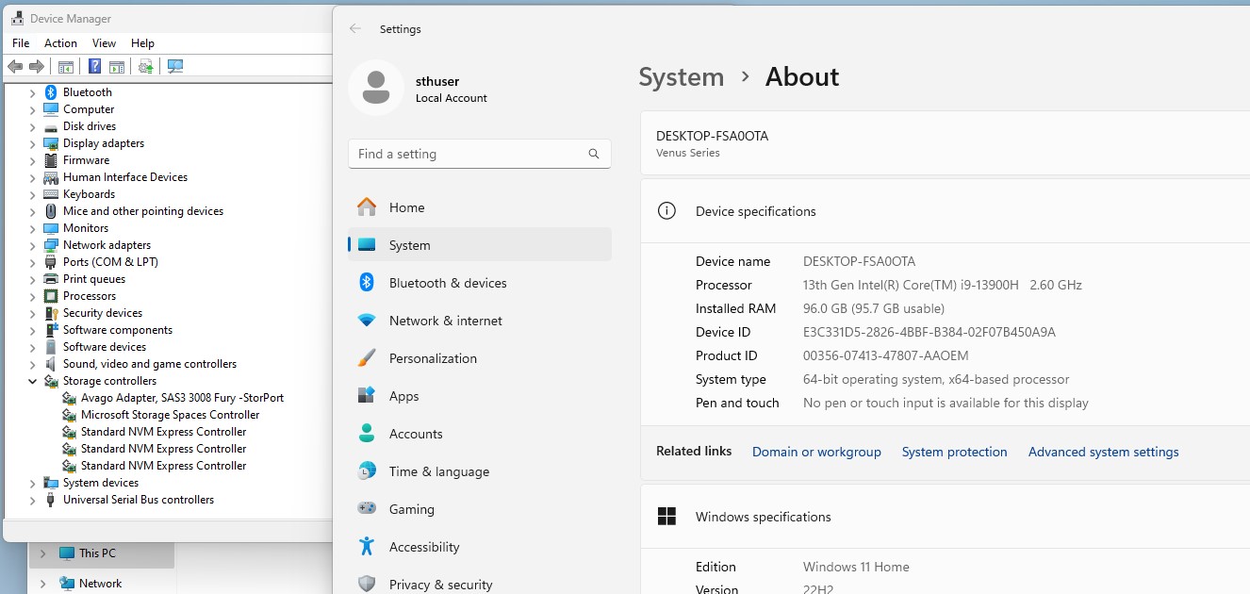The height and width of the screenshot is (594, 1250).
Task: Click the Show/Hide Action Pane toolbar icon
Action: pos(117,67)
